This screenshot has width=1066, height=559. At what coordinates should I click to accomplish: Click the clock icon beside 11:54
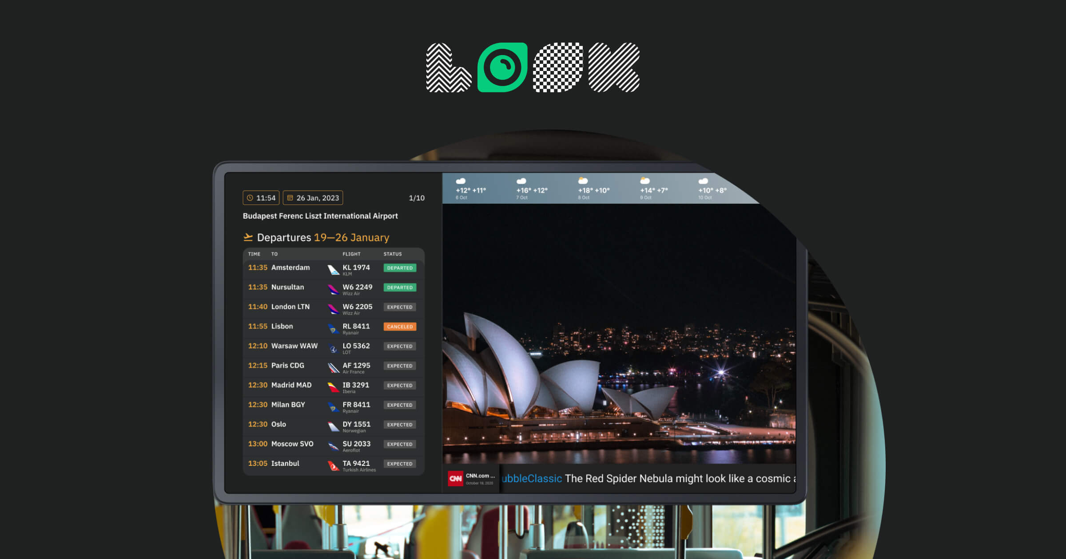(x=249, y=198)
